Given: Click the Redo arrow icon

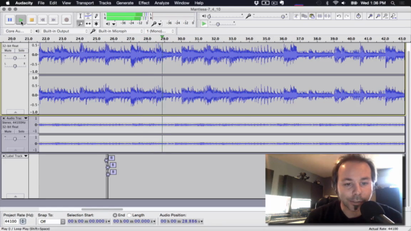Looking at the screenshot, I should tap(347, 16).
